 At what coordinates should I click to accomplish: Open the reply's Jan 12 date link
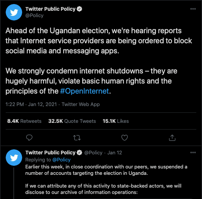point(114,153)
